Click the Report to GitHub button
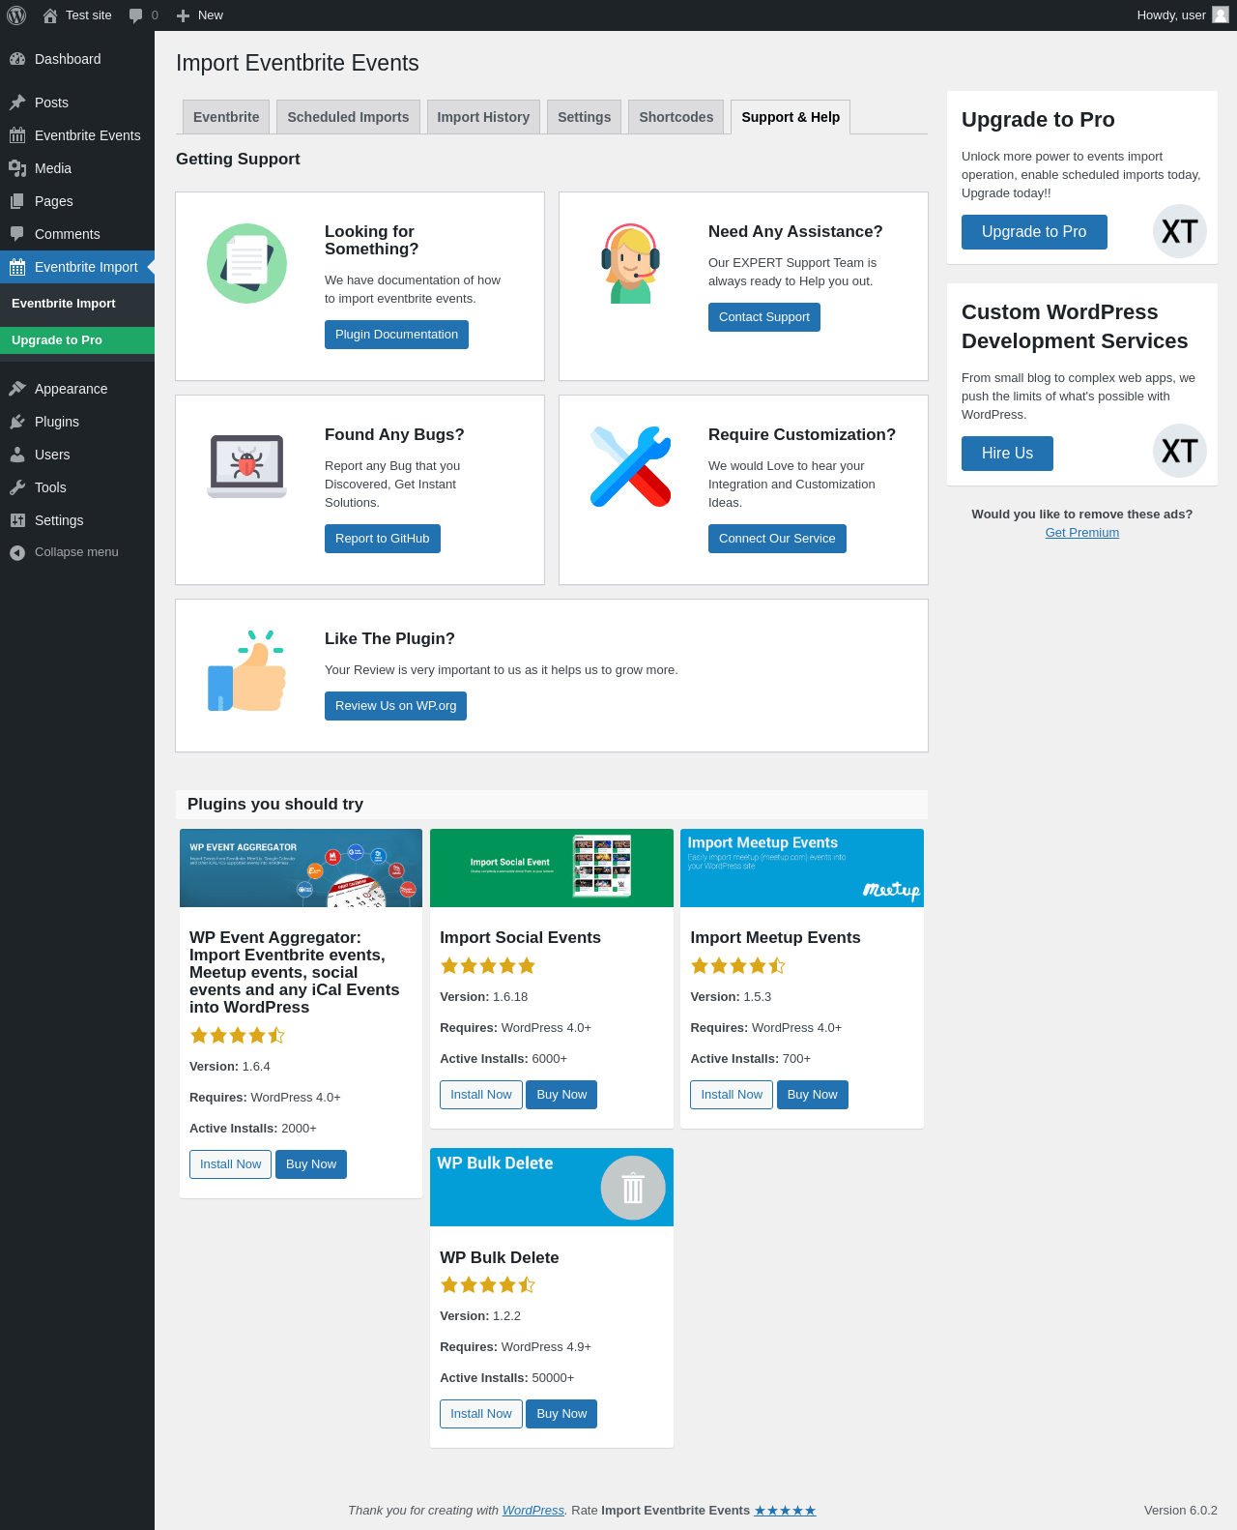Viewport: 1237px width, 1530px height. [383, 539]
